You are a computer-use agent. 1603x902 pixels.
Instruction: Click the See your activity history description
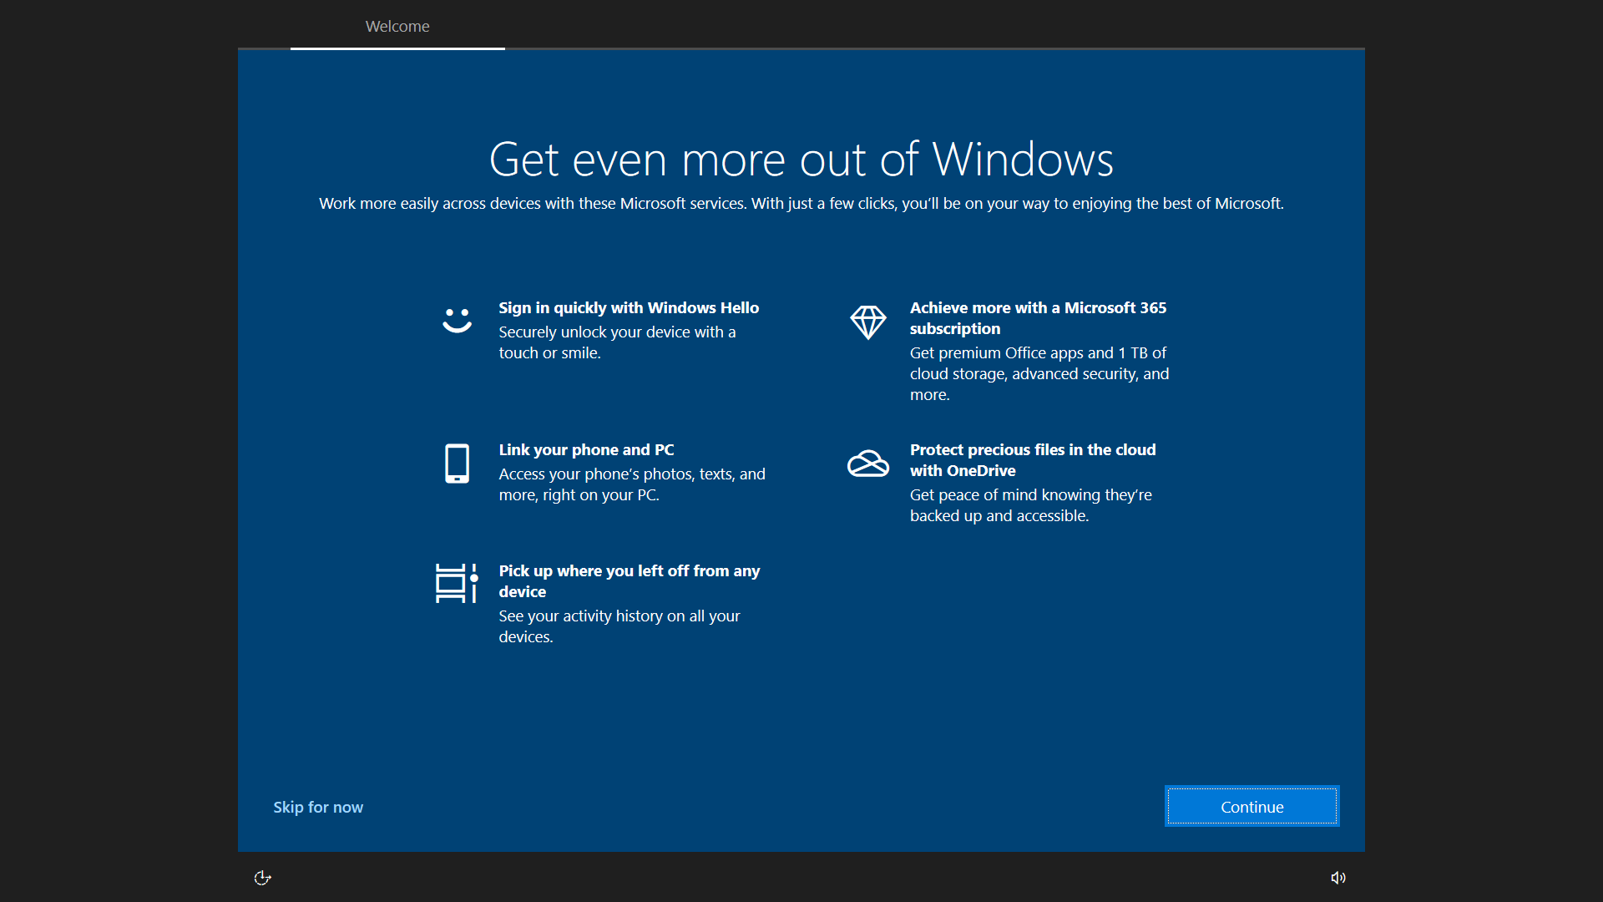pos(619,626)
